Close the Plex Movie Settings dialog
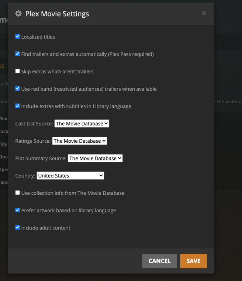242x281 pixels. (204, 13)
